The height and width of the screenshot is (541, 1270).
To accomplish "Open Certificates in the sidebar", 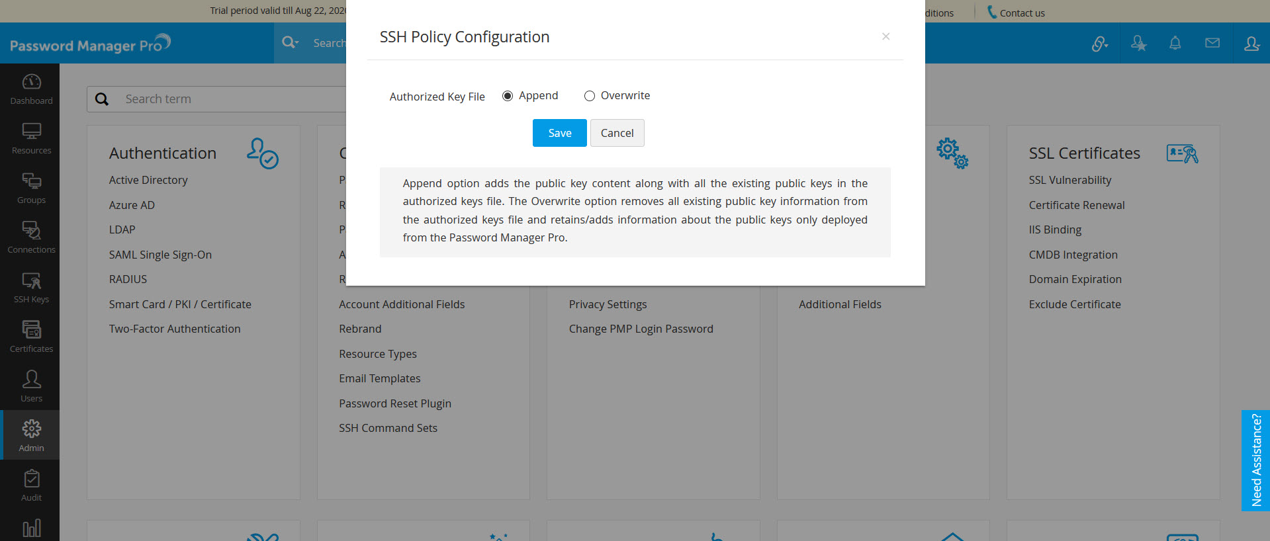I will pos(31,337).
